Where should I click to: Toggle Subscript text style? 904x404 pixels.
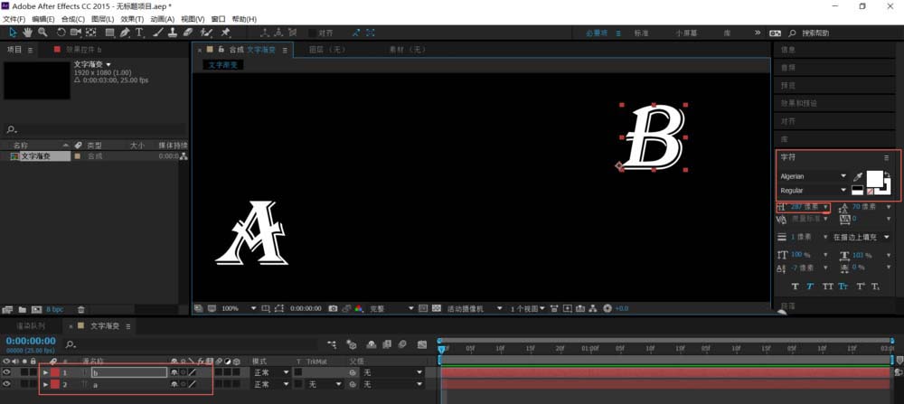coord(875,287)
